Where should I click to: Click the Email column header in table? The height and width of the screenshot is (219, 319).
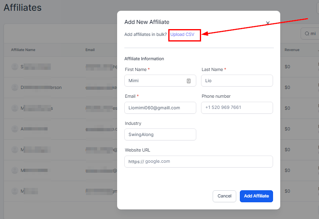coord(90,50)
